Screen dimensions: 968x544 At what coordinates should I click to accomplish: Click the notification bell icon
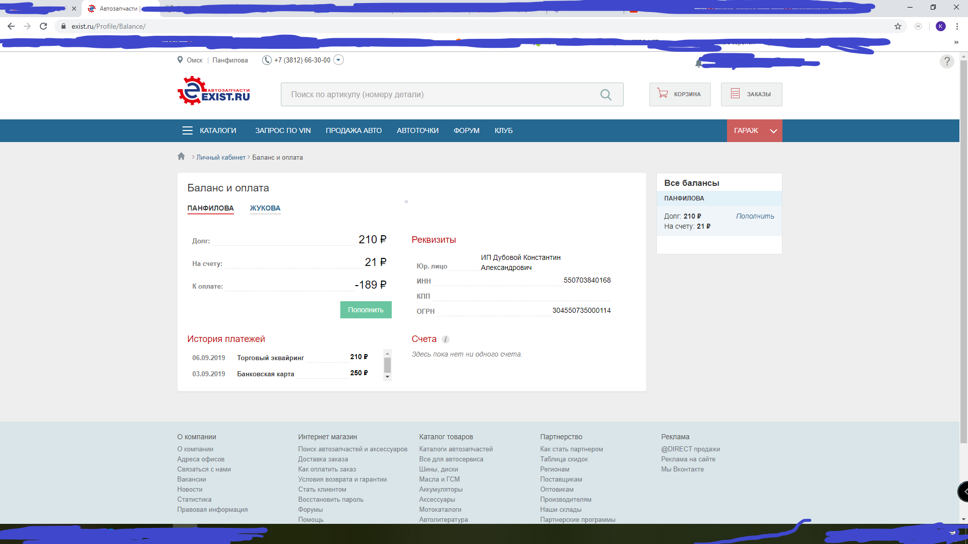click(x=698, y=63)
